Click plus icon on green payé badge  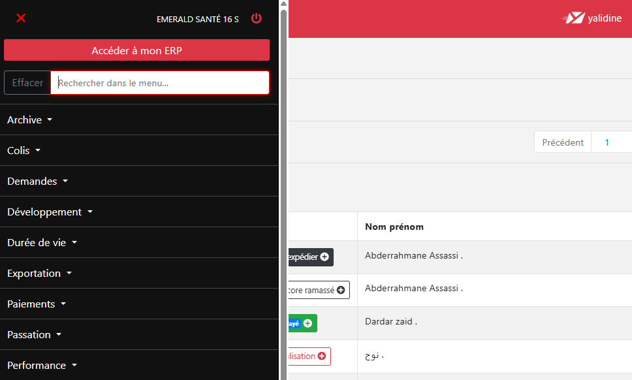(x=308, y=323)
